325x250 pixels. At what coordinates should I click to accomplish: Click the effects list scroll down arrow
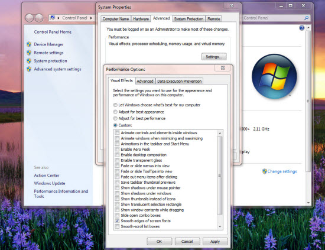pos(220,226)
